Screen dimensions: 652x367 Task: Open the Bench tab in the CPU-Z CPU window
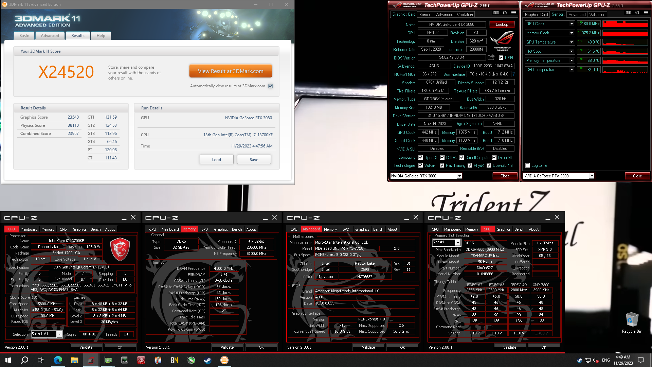(x=95, y=229)
